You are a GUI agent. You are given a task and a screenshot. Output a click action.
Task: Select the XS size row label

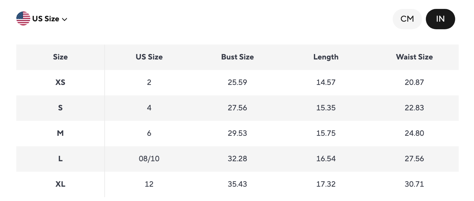(60, 83)
